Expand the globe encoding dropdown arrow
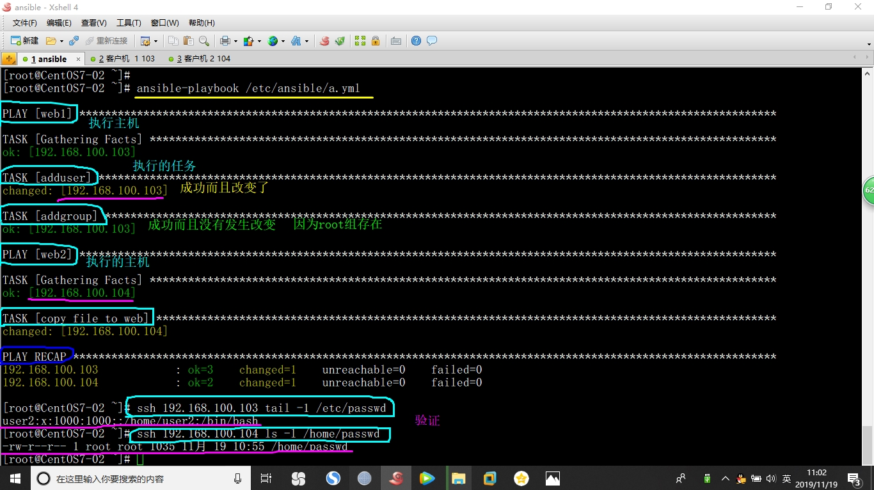Viewport: 874px width, 490px height. [x=283, y=41]
